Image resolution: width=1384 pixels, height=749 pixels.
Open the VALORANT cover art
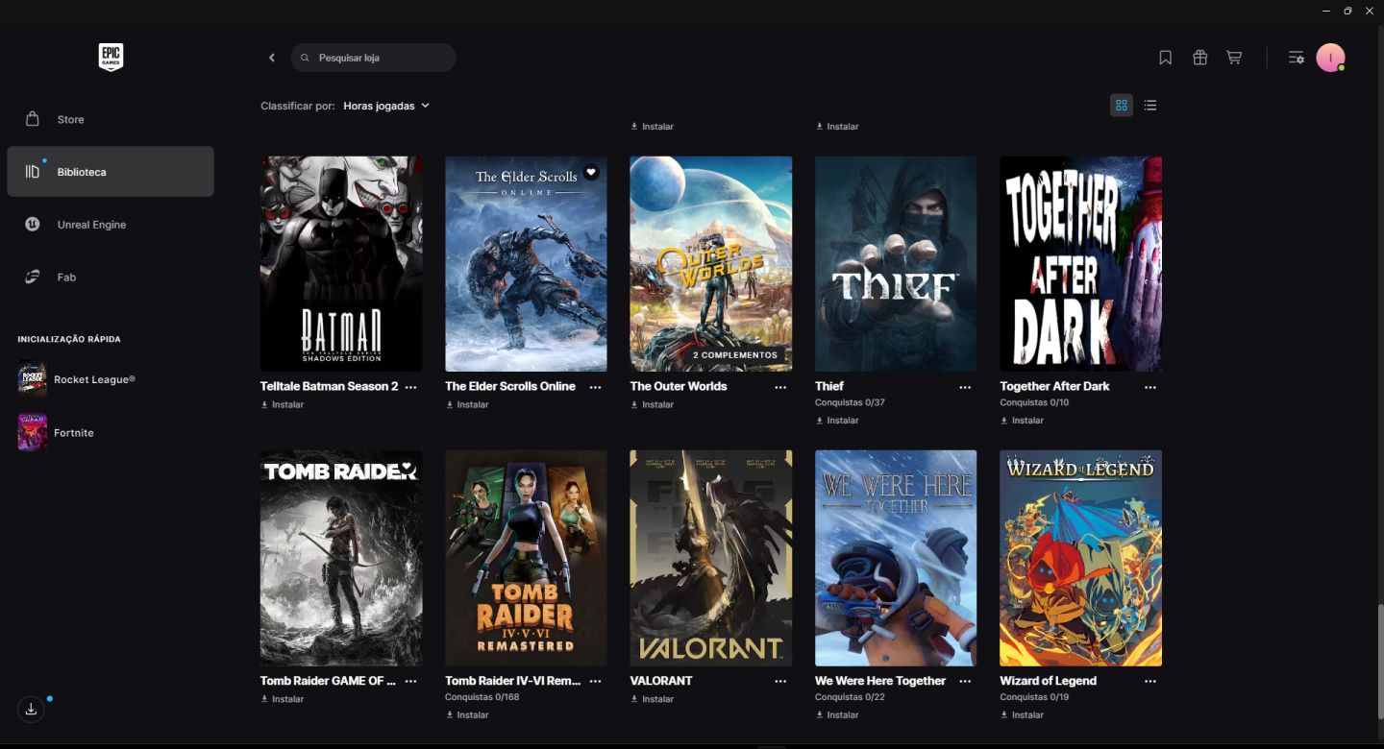[711, 558]
